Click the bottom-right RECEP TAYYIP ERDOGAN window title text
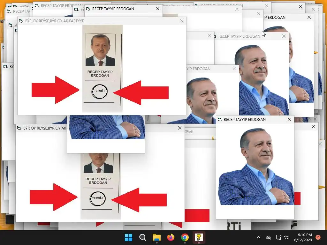This screenshot has width=327, height=245. 245,119
